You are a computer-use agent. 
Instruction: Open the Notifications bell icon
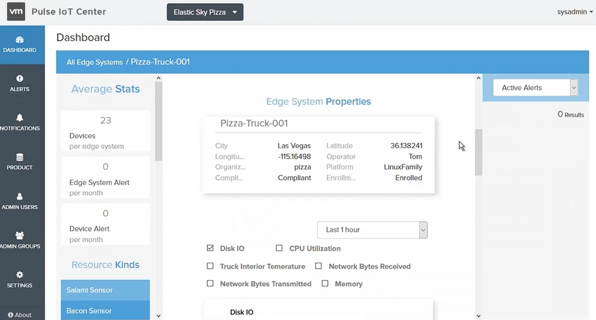[19, 118]
